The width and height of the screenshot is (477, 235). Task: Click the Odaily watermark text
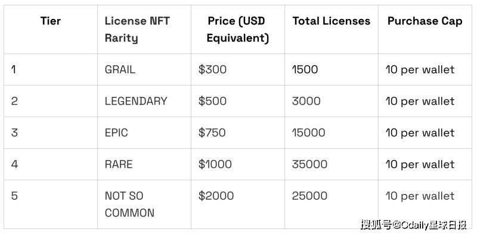(x=414, y=225)
